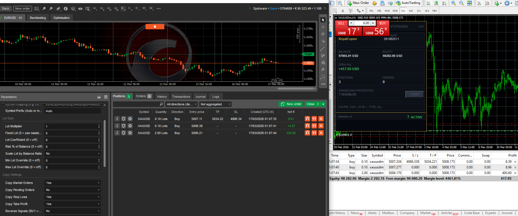This screenshot has height=216, width=518.
Task: Switch to the Orders tab
Action: coord(143,96)
